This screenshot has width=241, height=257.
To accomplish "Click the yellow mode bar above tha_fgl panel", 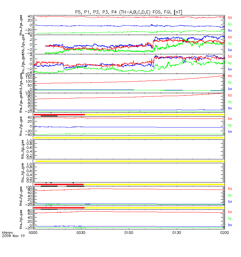I will [155, 115].
